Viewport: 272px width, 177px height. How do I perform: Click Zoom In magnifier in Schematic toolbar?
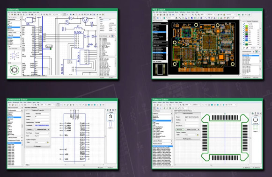[x=42, y=14]
